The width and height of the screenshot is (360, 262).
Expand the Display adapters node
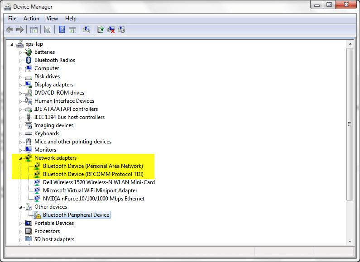pyautogui.click(x=20, y=85)
